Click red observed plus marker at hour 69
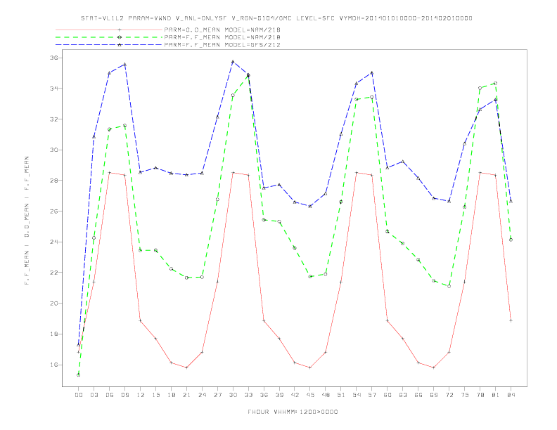The height and width of the screenshot is (430, 557). coord(433,367)
